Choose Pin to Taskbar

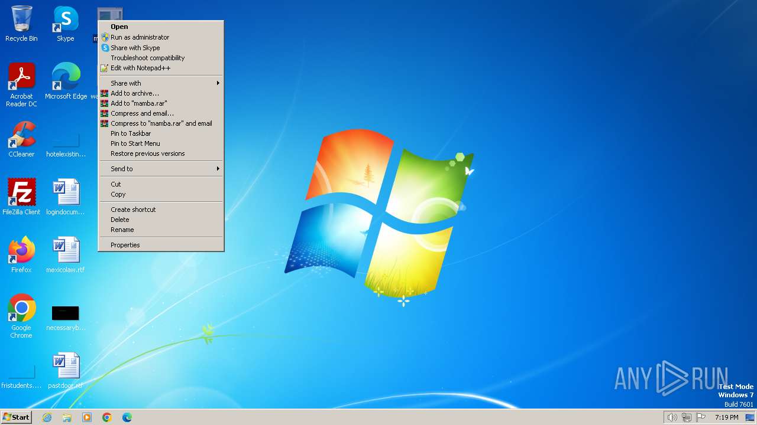pyautogui.click(x=161, y=133)
